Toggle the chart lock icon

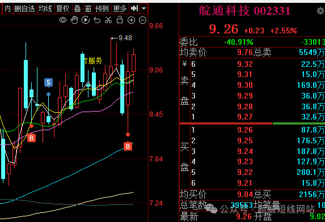tap(120, 20)
